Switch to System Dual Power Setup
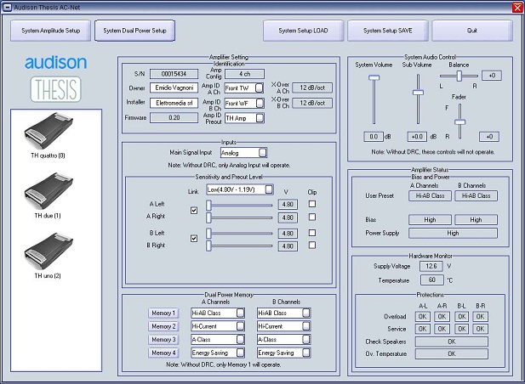 point(134,31)
